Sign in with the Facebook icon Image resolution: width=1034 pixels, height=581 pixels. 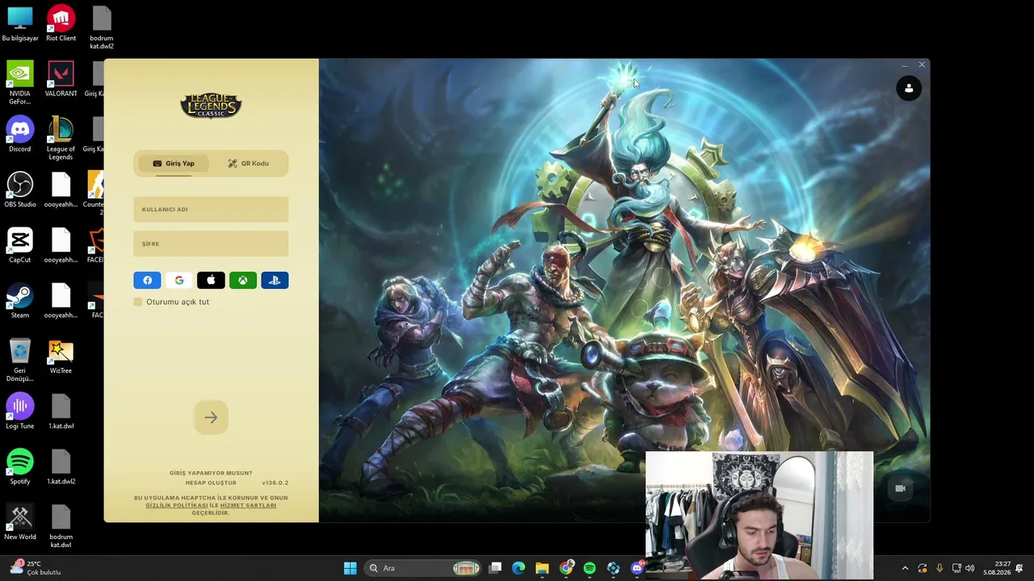(147, 280)
